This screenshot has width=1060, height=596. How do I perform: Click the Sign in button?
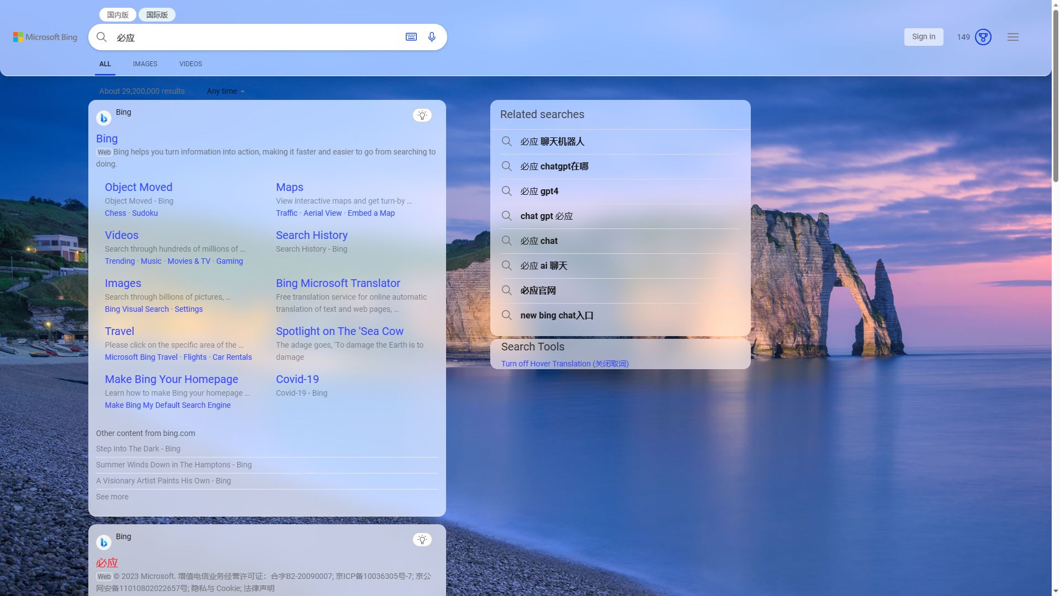point(924,37)
